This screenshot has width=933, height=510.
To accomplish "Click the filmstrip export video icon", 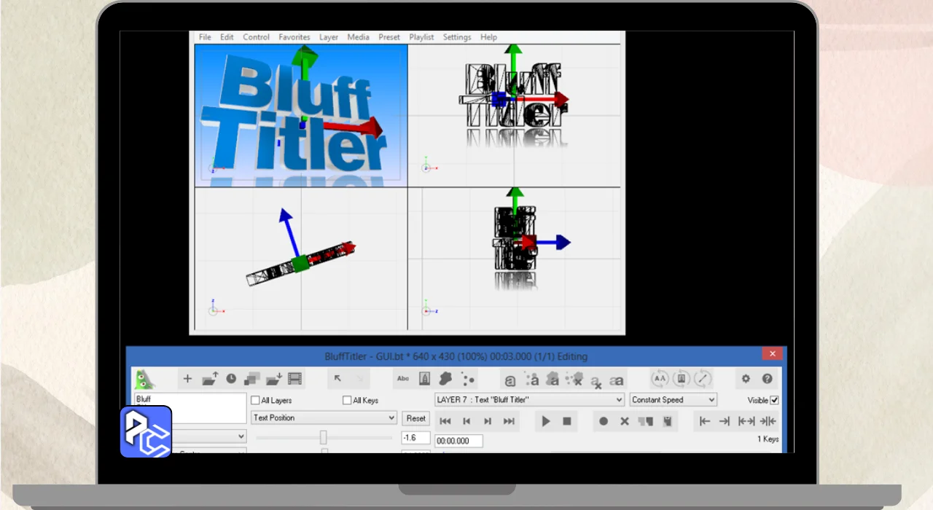I will click(x=294, y=379).
